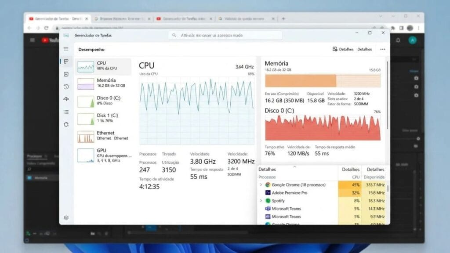Expand the Spotify process row
The width and height of the screenshot is (450, 253).
[261, 201]
